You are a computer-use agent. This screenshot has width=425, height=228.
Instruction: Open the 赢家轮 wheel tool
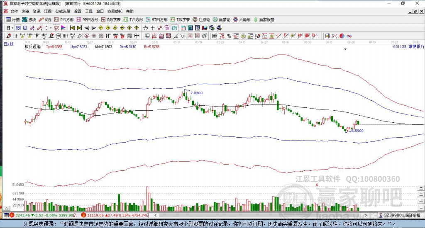click(222, 19)
